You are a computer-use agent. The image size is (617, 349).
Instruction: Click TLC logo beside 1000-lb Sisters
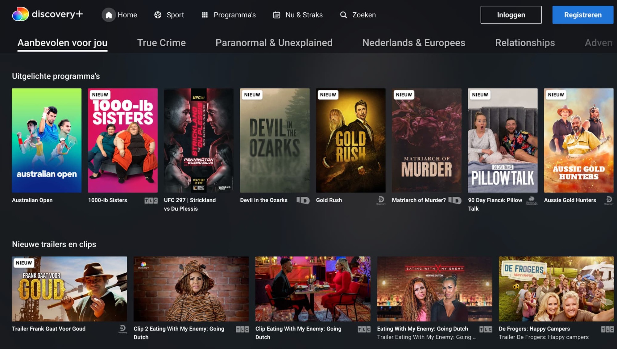pos(151,200)
